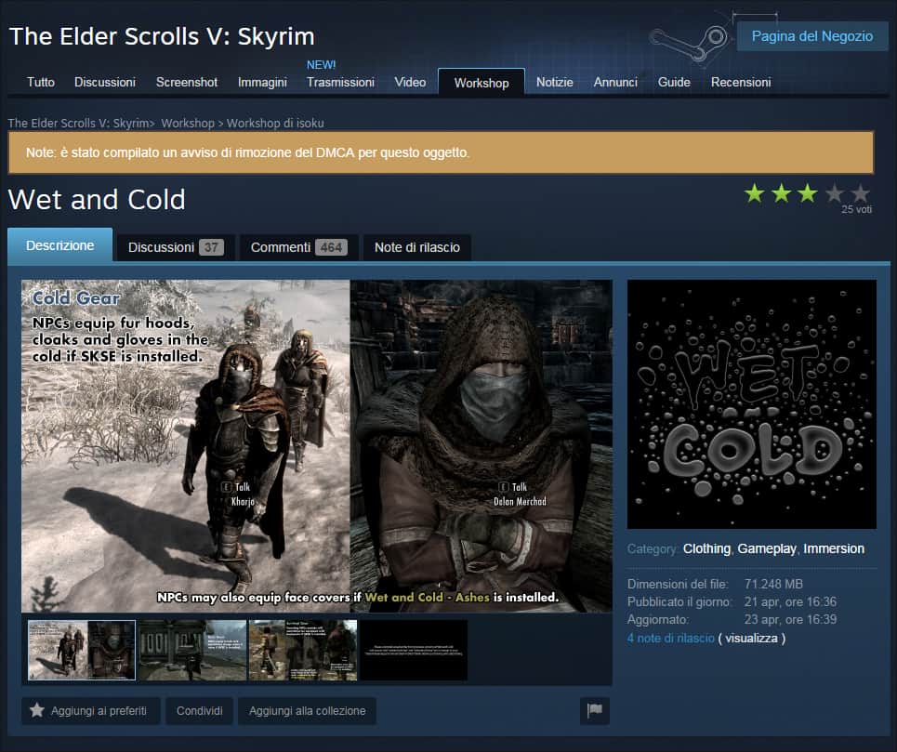The width and height of the screenshot is (897, 752).
Task: Click file size value 71.248 MB
Action: pyautogui.click(x=773, y=585)
